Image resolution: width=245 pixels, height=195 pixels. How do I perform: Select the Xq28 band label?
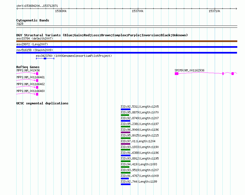coord(20,24)
